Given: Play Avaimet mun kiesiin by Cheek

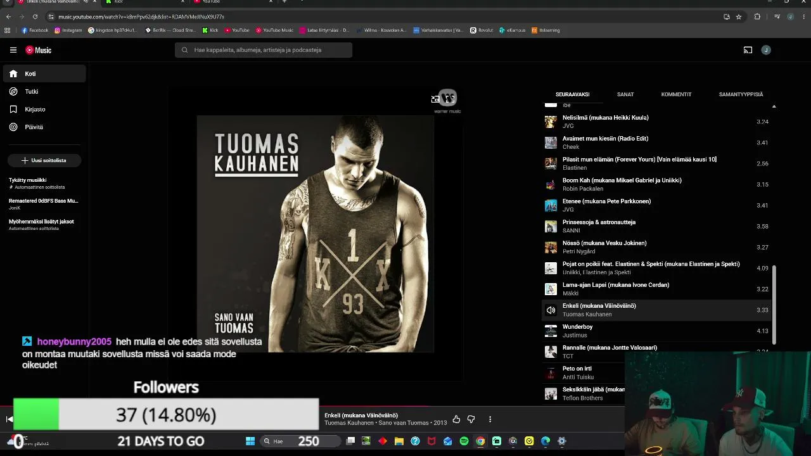Looking at the screenshot, I should point(658,142).
